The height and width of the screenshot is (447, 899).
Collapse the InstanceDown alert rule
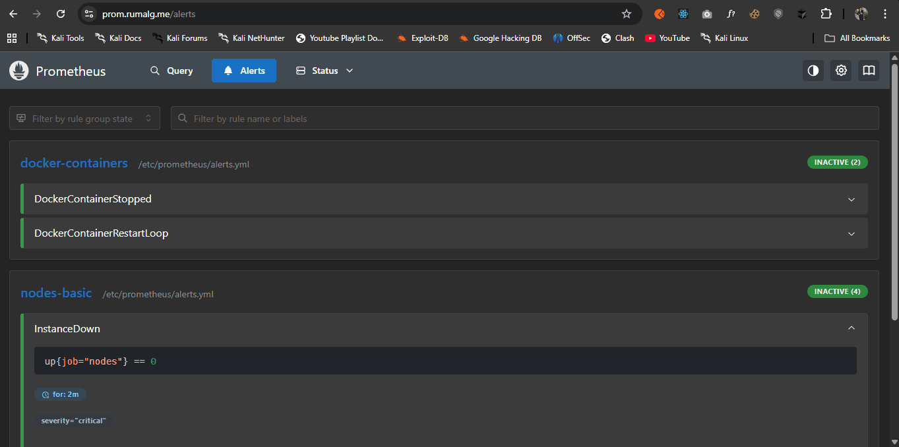tap(851, 328)
